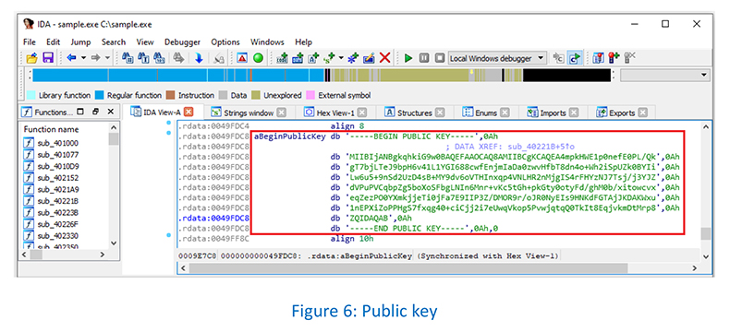Click the add breakpoint icon

coord(614,58)
